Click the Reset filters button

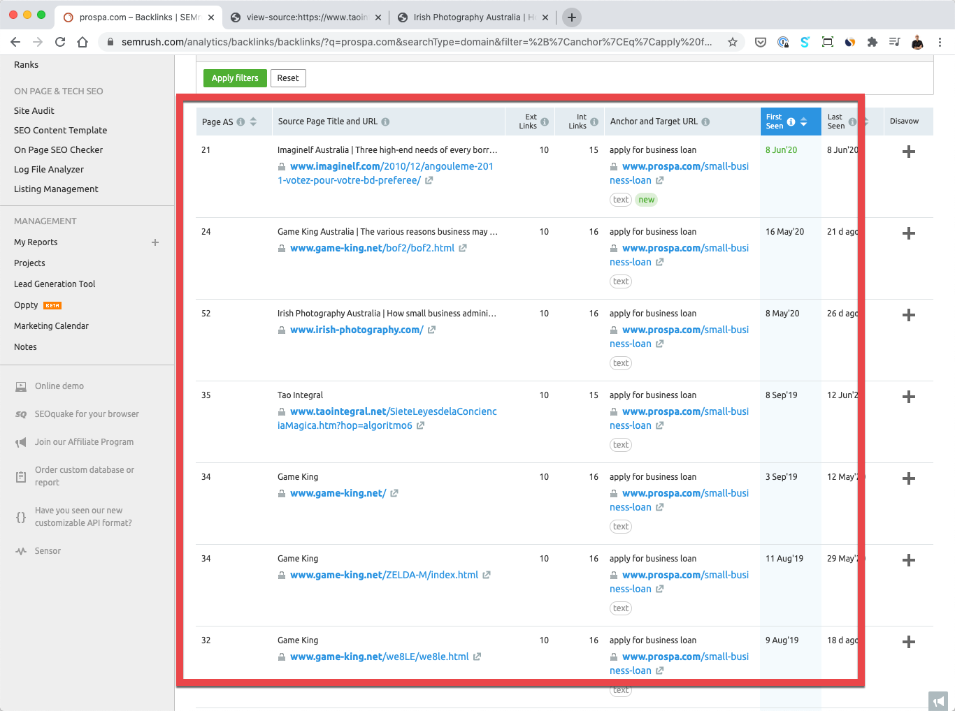coord(288,78)
